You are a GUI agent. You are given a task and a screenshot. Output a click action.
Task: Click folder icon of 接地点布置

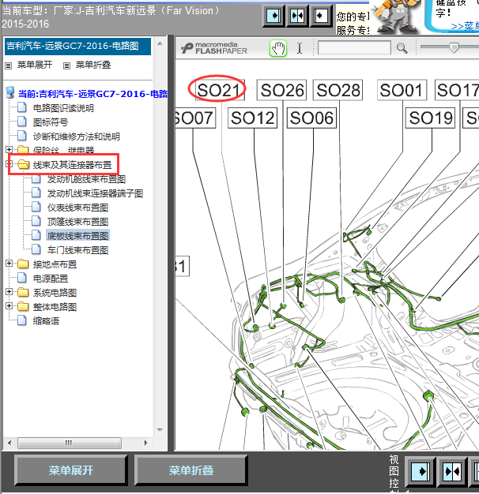23,264
